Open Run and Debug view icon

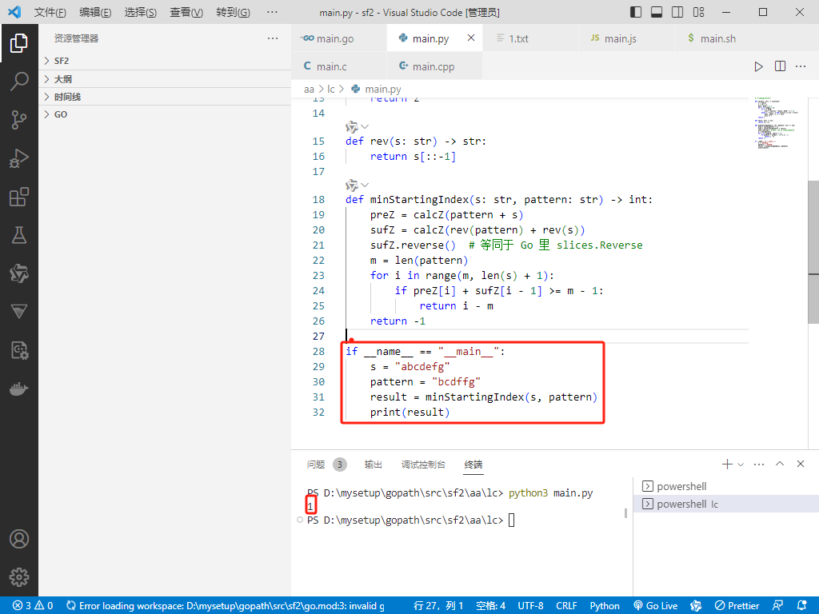tap(19, 158)
